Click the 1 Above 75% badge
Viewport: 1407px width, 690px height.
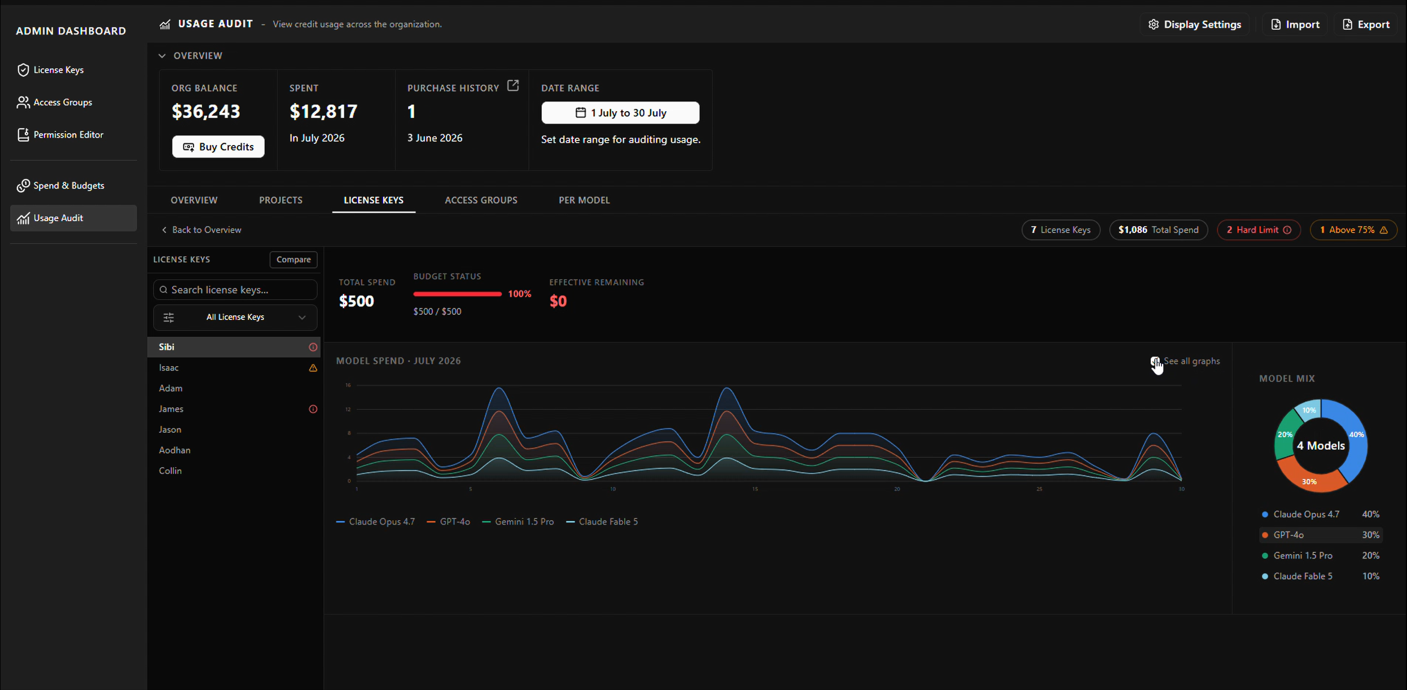pos(1353,230)
